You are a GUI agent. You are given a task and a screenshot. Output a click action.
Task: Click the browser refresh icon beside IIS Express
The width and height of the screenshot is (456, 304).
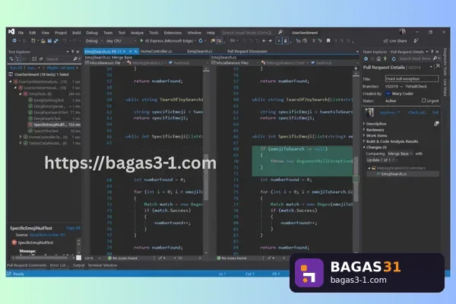(201, 41)
